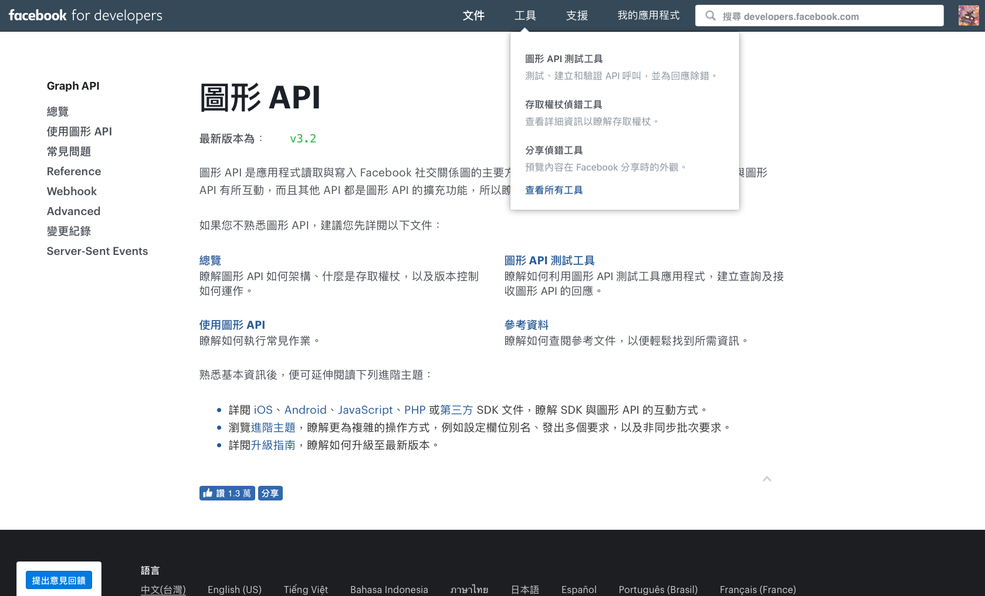Open the 使用圖形 API content link
The width and height of the screenshot is (985, 596).
232,325
